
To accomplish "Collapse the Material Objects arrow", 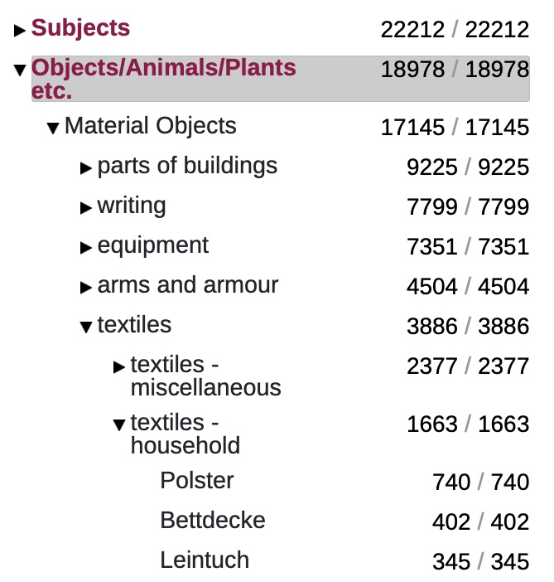I will (53, 128).
